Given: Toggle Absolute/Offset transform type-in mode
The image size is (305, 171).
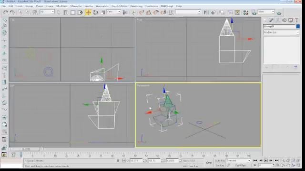Looking at the screenshot, I should [124, 161].
